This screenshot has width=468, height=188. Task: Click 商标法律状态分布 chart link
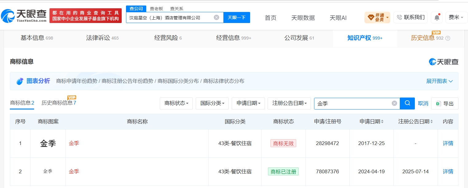224,81
